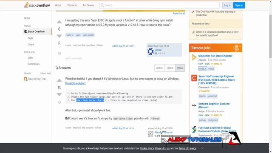Click the Clevertech company logo
The image size is (272, 153).
(x=194, y=78)
